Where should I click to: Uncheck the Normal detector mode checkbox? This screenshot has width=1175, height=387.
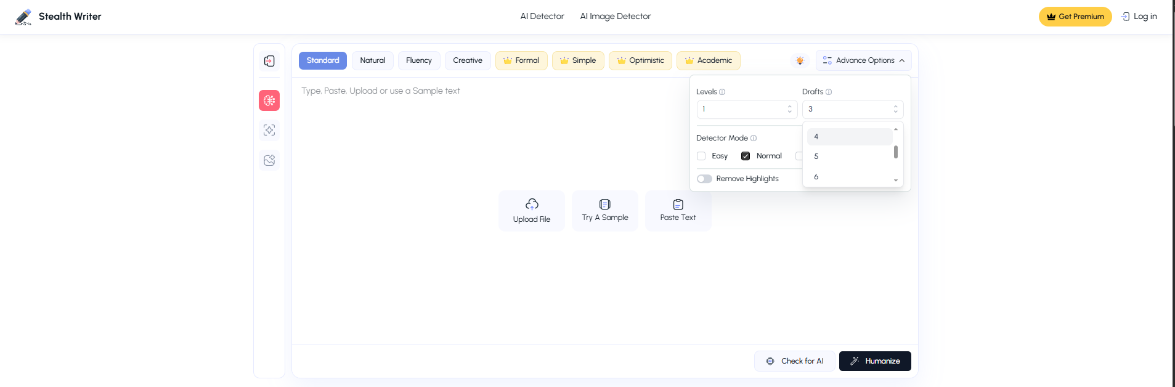[x=746, y=156]
